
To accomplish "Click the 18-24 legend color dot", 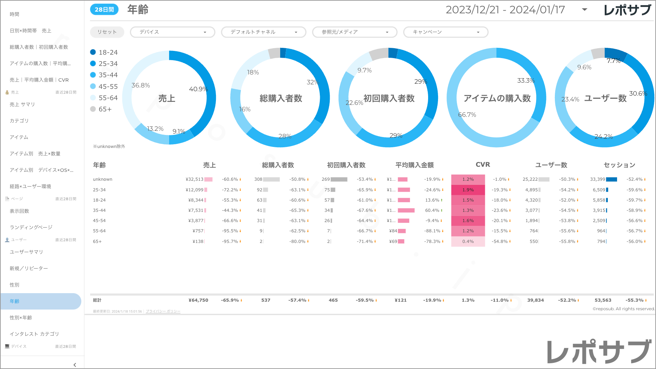I will pos(93,52).
